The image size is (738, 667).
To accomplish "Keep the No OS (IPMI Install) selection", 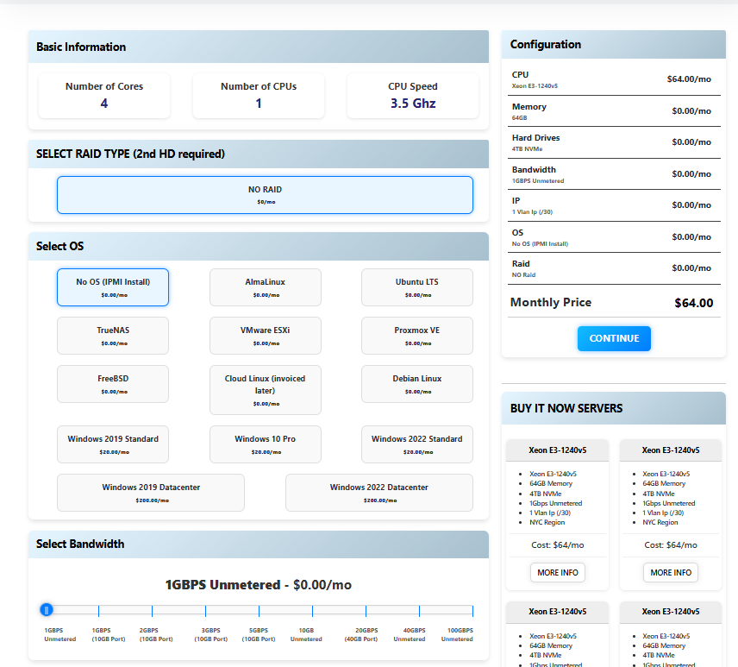I will pos(113,286).
